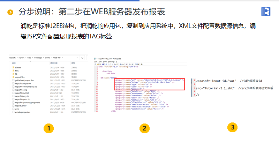Viewport: 279px width, 157px height.
Task: Sort by the 类型 type column header
Action: (x=73, y=63)
